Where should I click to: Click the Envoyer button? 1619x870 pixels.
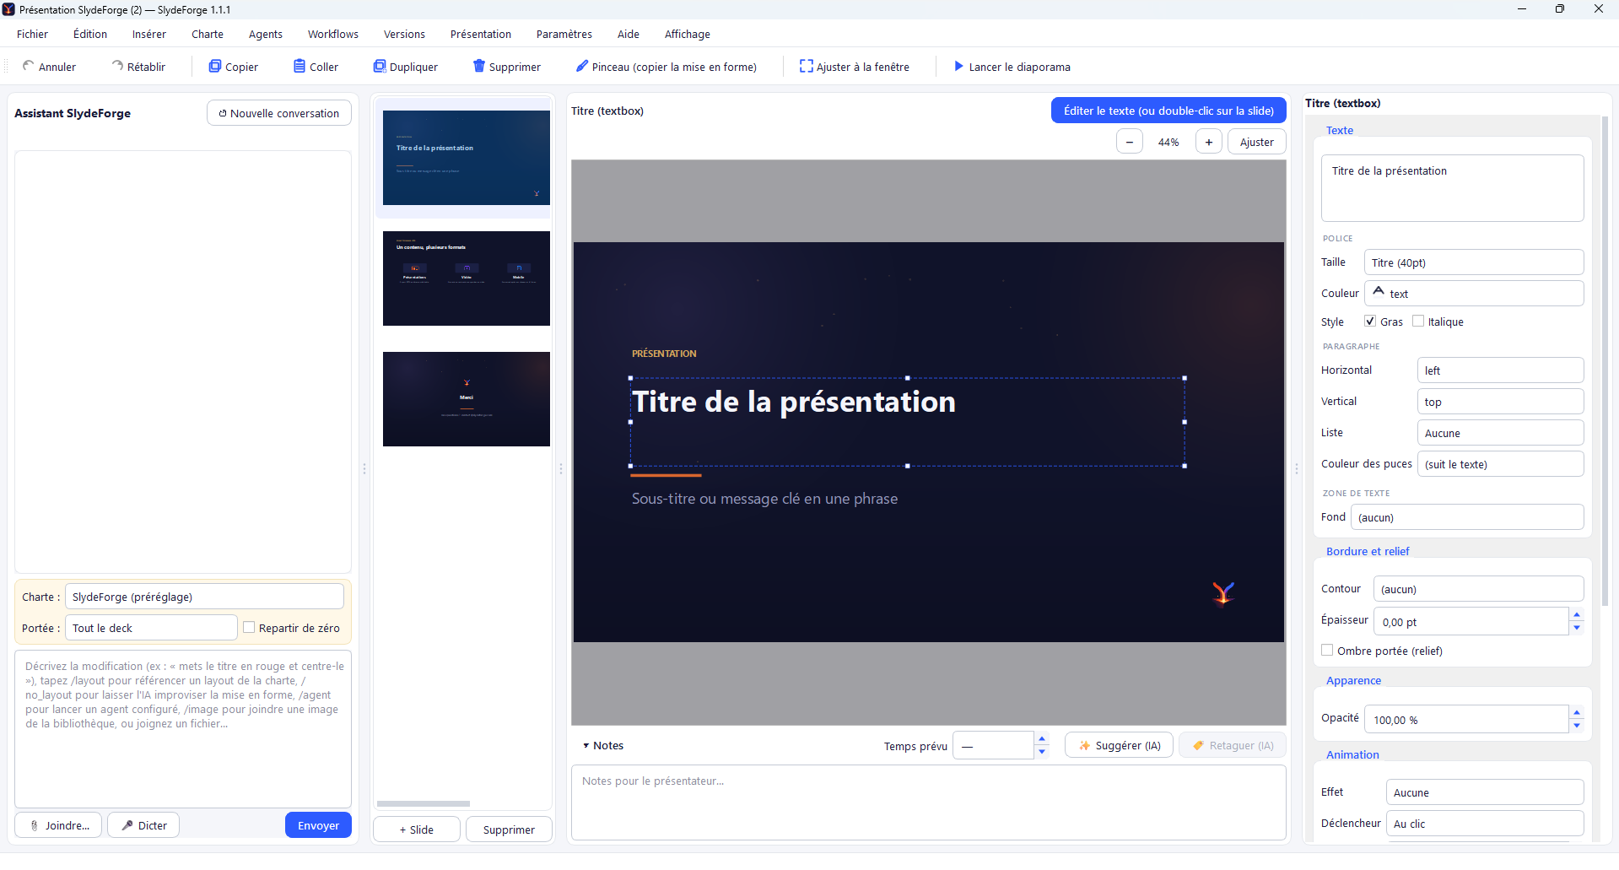[x=318, y=825]
